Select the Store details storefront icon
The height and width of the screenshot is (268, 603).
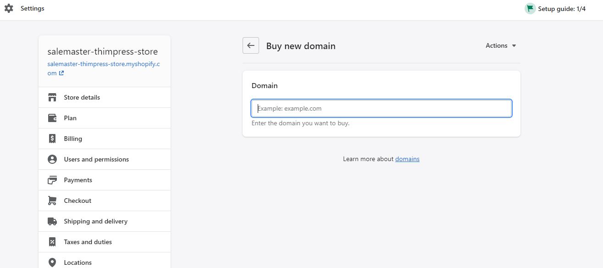pyautogui.click(x=52, y=97)
